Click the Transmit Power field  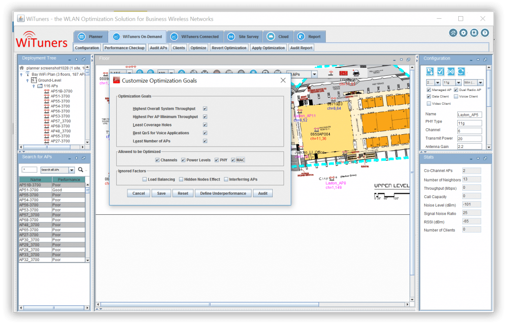pyautogui.click(x=469, y=139)
